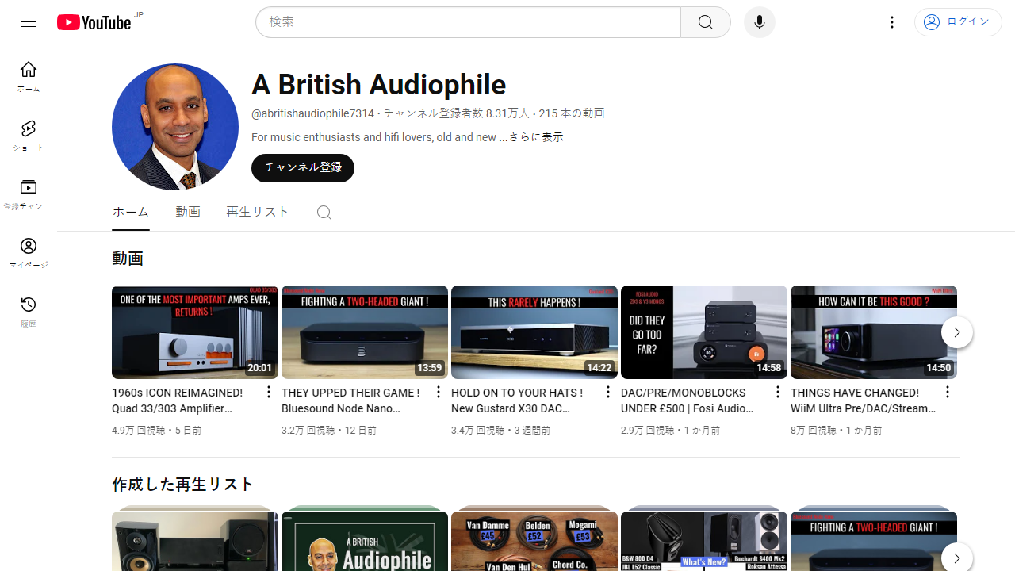Click the YouTube logo
The height and width of the screenshot is (571, 1015).
(94, 22)
